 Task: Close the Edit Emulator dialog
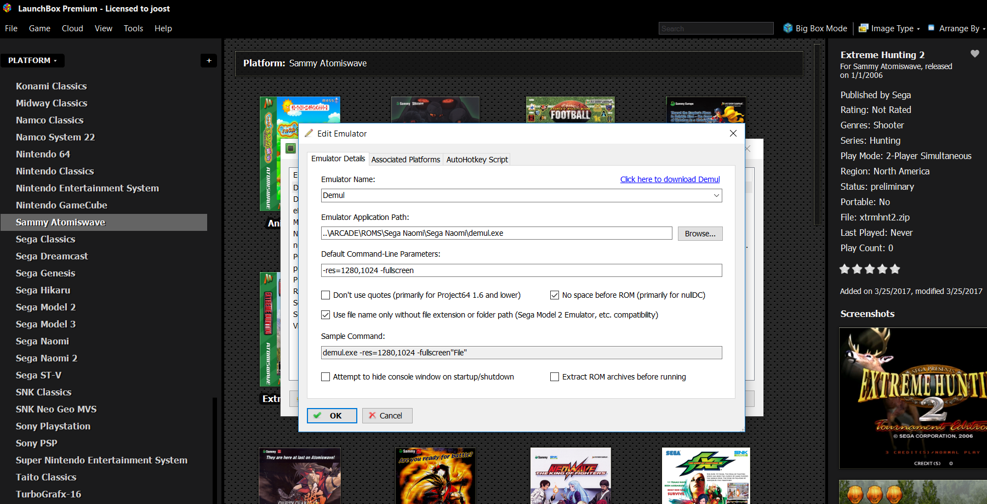(x=733, y=133)
